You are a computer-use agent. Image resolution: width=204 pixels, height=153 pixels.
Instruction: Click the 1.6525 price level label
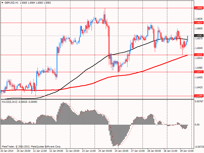click(199, 55)
